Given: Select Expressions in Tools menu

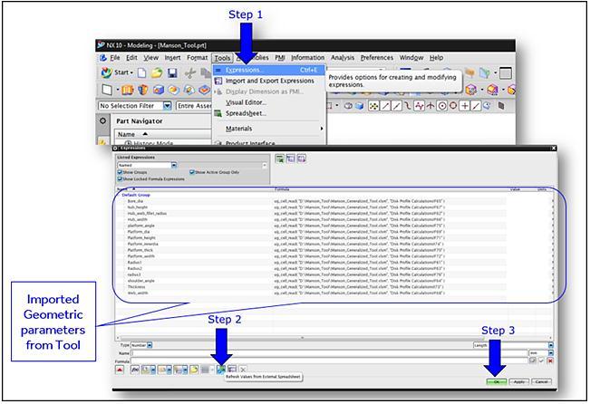Looking at the screenshot, I should click(x=268, y=70).
